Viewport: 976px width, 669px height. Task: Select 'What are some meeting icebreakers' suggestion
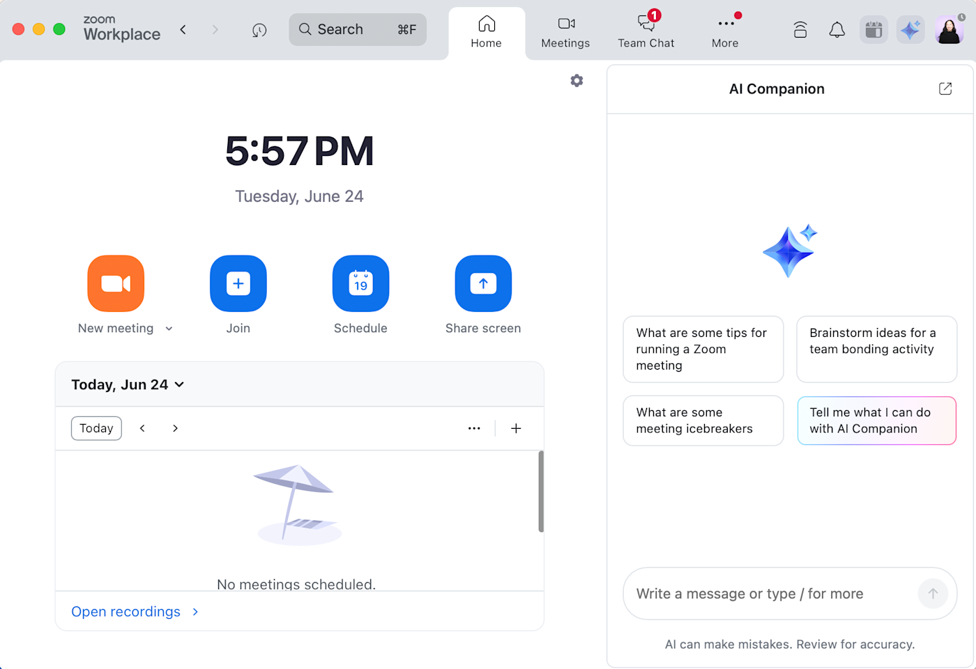703,420
